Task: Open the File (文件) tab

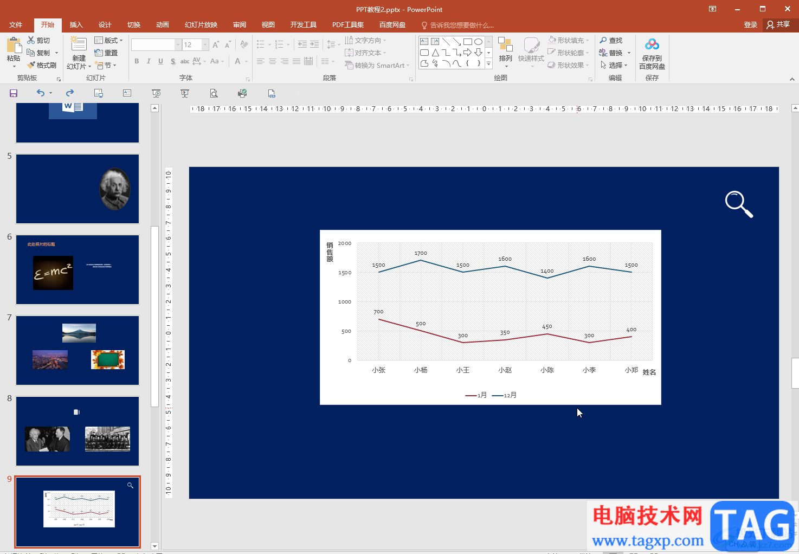Action: (16, 25)
